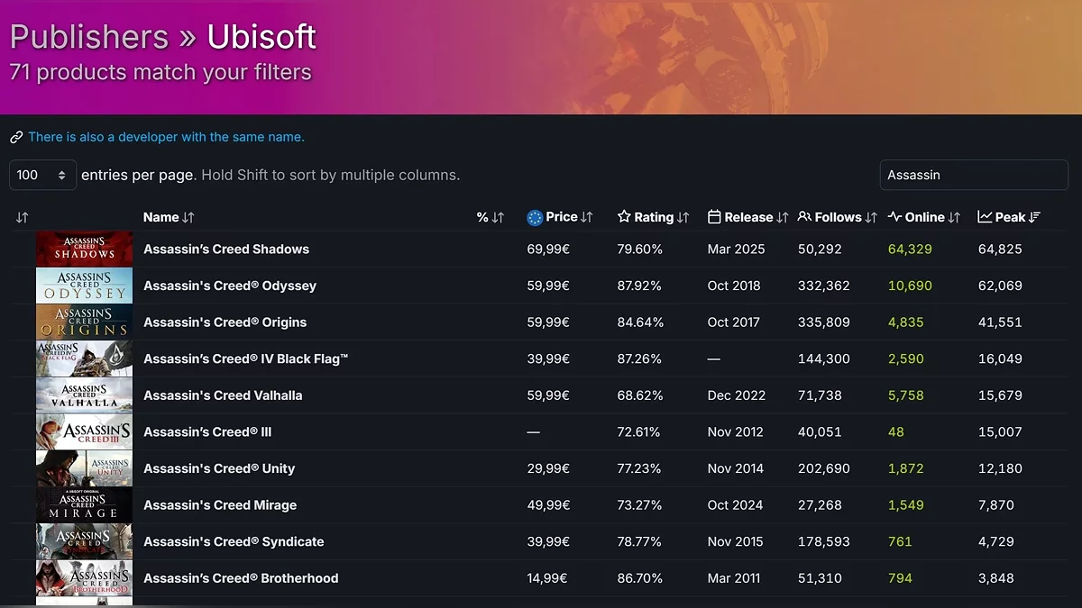Click the people icon in Follows header

[x=804, y=217]
